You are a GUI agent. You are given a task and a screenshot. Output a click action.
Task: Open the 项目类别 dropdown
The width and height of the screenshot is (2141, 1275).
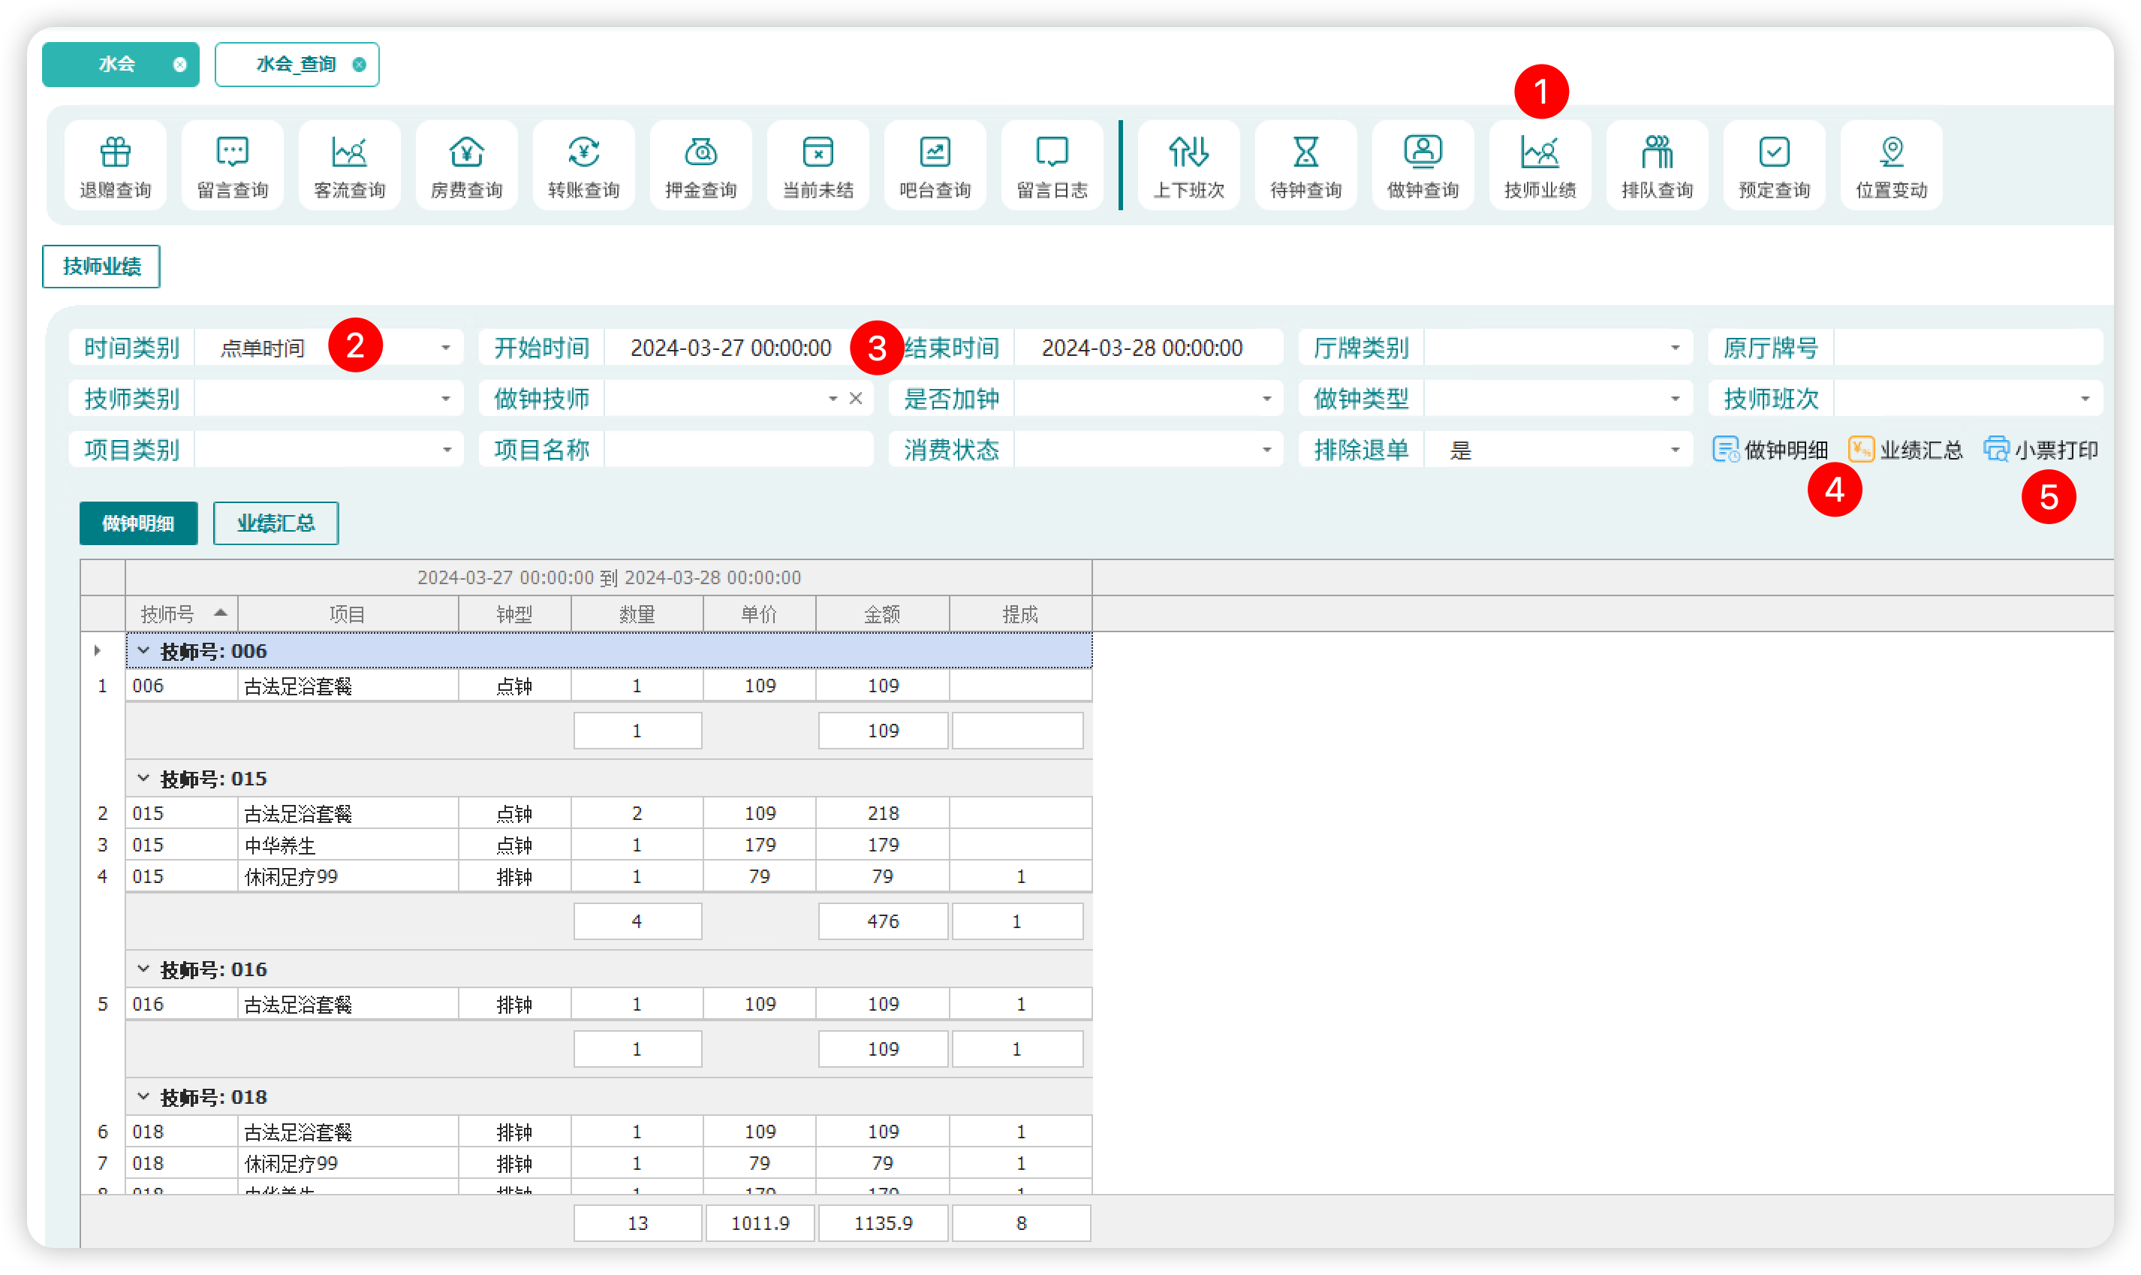pyautogui.click(x=447, y=451)
